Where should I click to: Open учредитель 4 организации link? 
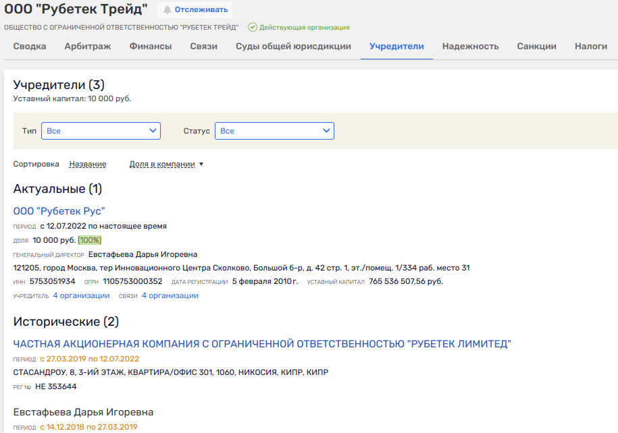[x=81, y=295]
